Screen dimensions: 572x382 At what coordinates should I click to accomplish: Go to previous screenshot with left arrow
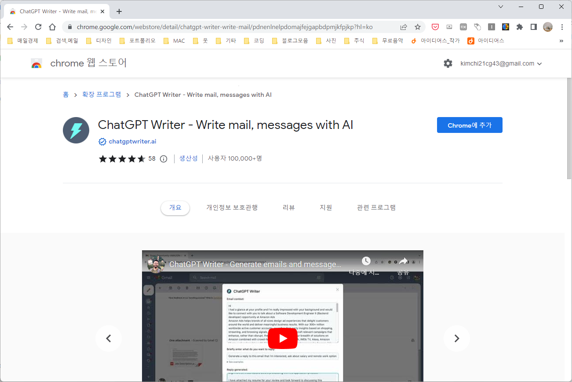109,338
